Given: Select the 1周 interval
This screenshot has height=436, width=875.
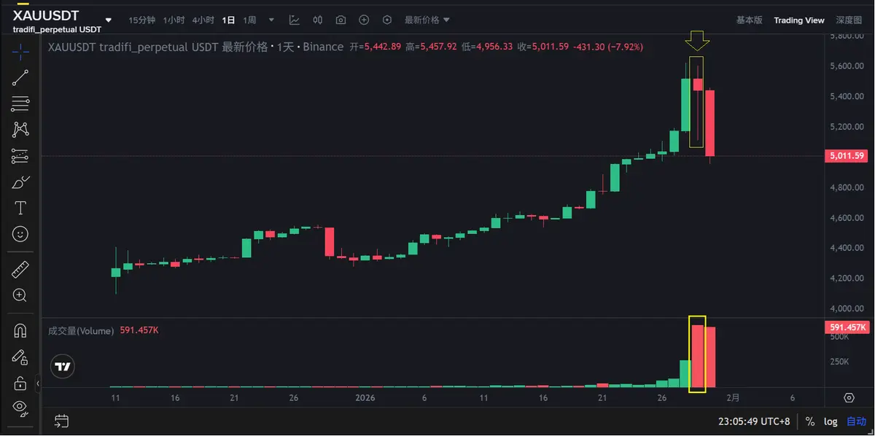Looking at the screenshot, I should [x=250, y=20].
